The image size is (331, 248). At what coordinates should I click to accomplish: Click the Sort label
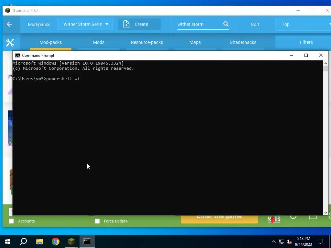[x=255, y=25]
